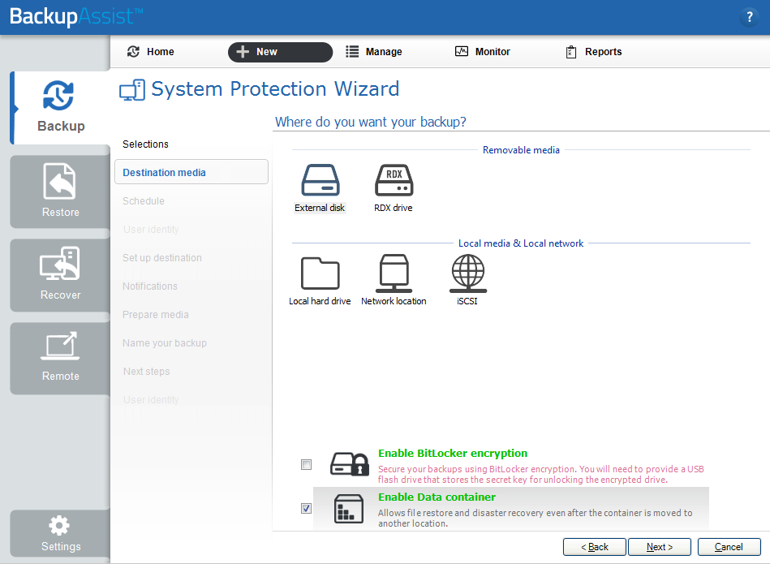Image resolution: width=770 pixels, height=564 pixels.
Task: Select the Network location icon
Action: point(394,273)
